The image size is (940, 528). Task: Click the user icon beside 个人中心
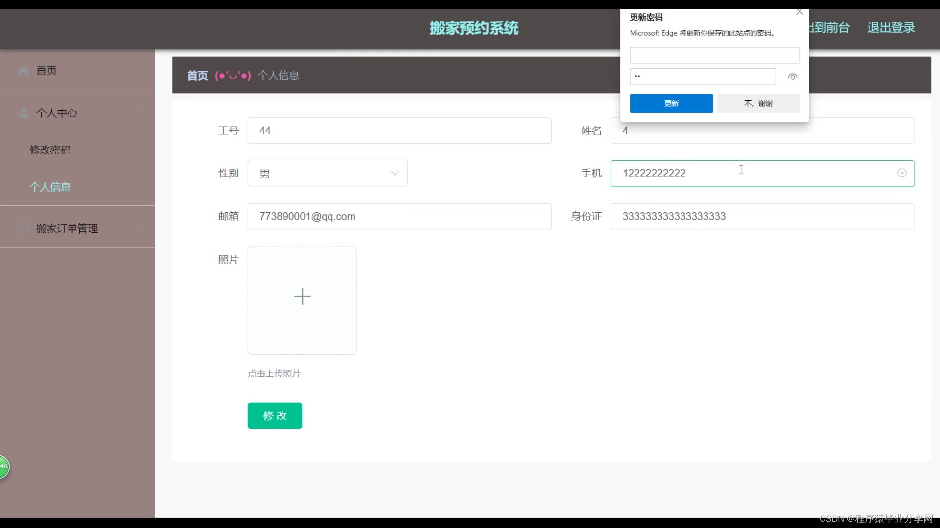click(23, 113)
